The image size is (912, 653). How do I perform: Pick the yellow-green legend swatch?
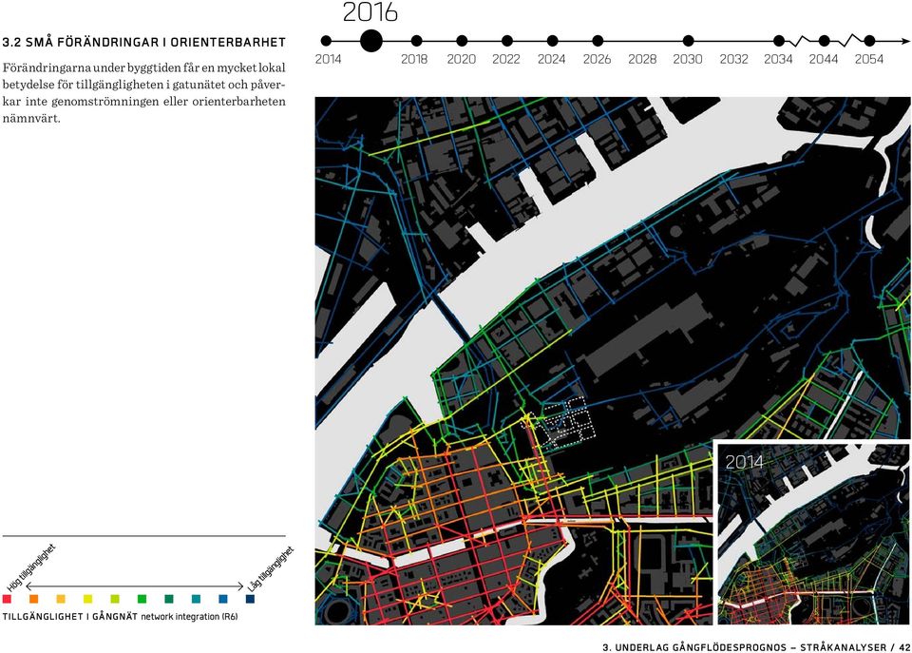[x=115, y=599]
